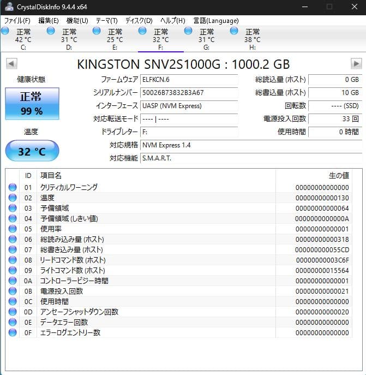This screenshot has height=375, width=366.
Task: Select the クリティカルワーニング attribute name
Action: 69,187
